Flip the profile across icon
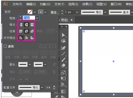Viewport: 133px width, 98px height. pyautogui.click(x=54, y=87)
